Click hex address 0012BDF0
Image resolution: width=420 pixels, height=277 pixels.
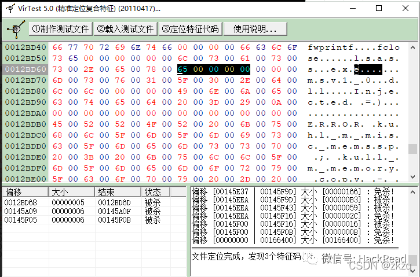click(x=25, y=168)
